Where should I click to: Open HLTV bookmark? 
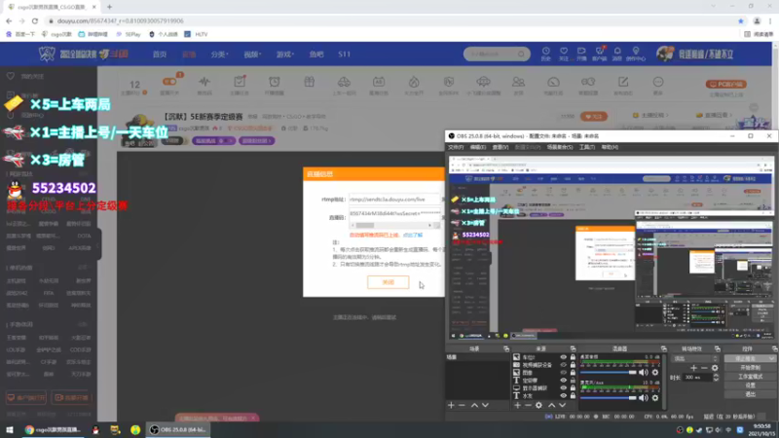click(197, 34)
